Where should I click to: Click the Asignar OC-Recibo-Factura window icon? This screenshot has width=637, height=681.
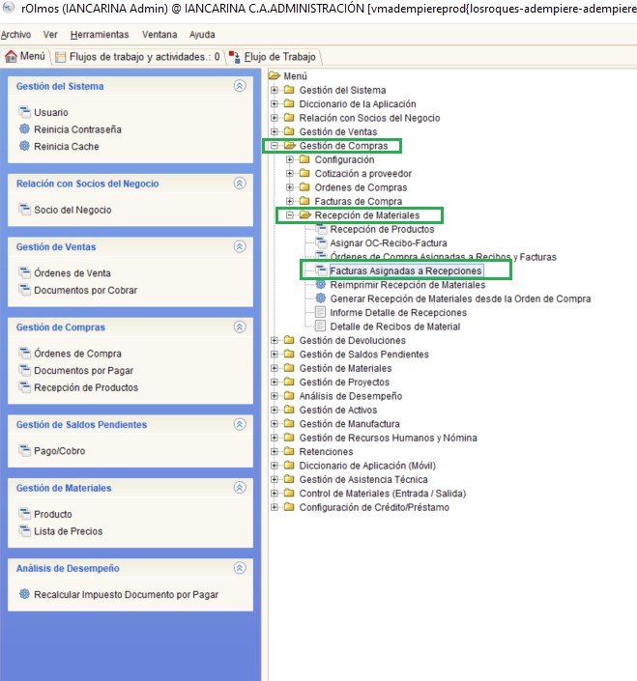coord(321,242)
